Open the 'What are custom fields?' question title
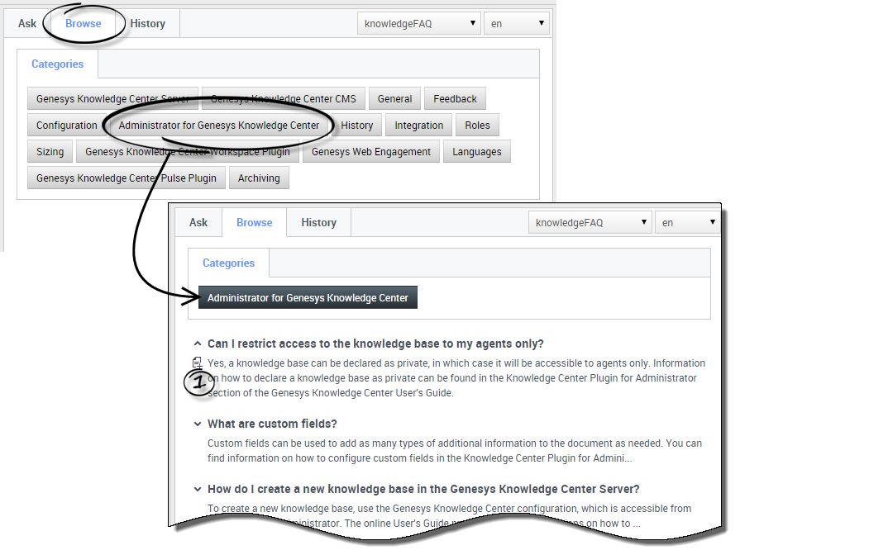The height and width of the screenshot is (550, 869). tap(272, 424)
